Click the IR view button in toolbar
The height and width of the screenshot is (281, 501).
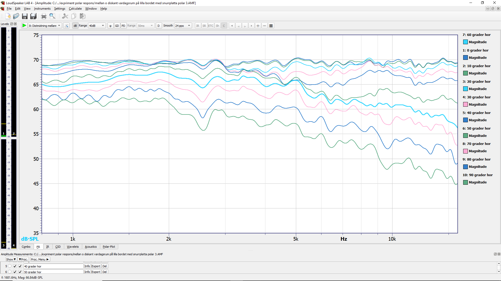tap(198, 25)
